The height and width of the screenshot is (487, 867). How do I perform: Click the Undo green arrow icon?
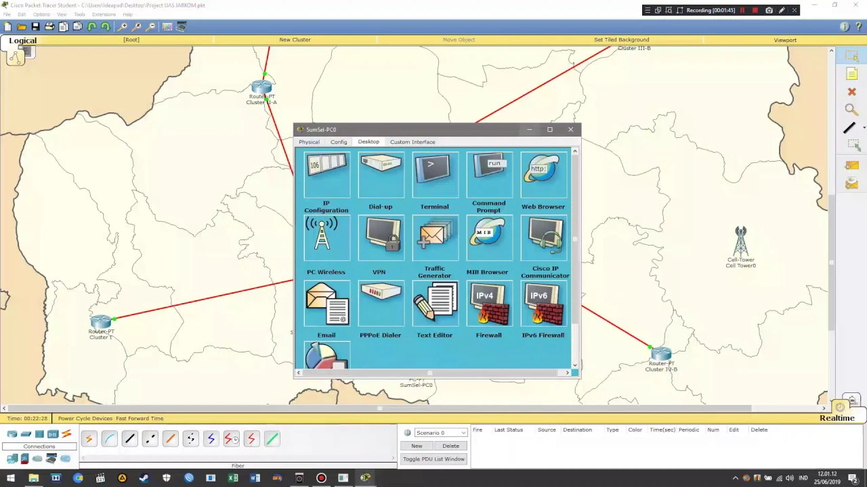[x=91, y=26]
